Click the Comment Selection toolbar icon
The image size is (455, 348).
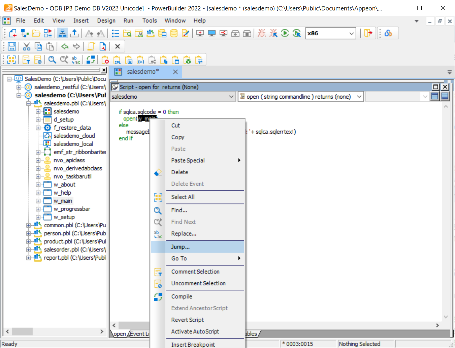26,60
